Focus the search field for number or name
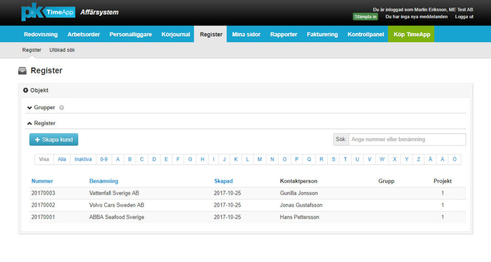 coord(407,139)
